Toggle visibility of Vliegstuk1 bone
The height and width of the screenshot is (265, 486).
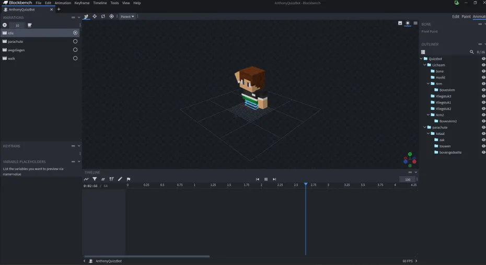tap(483, 102)
